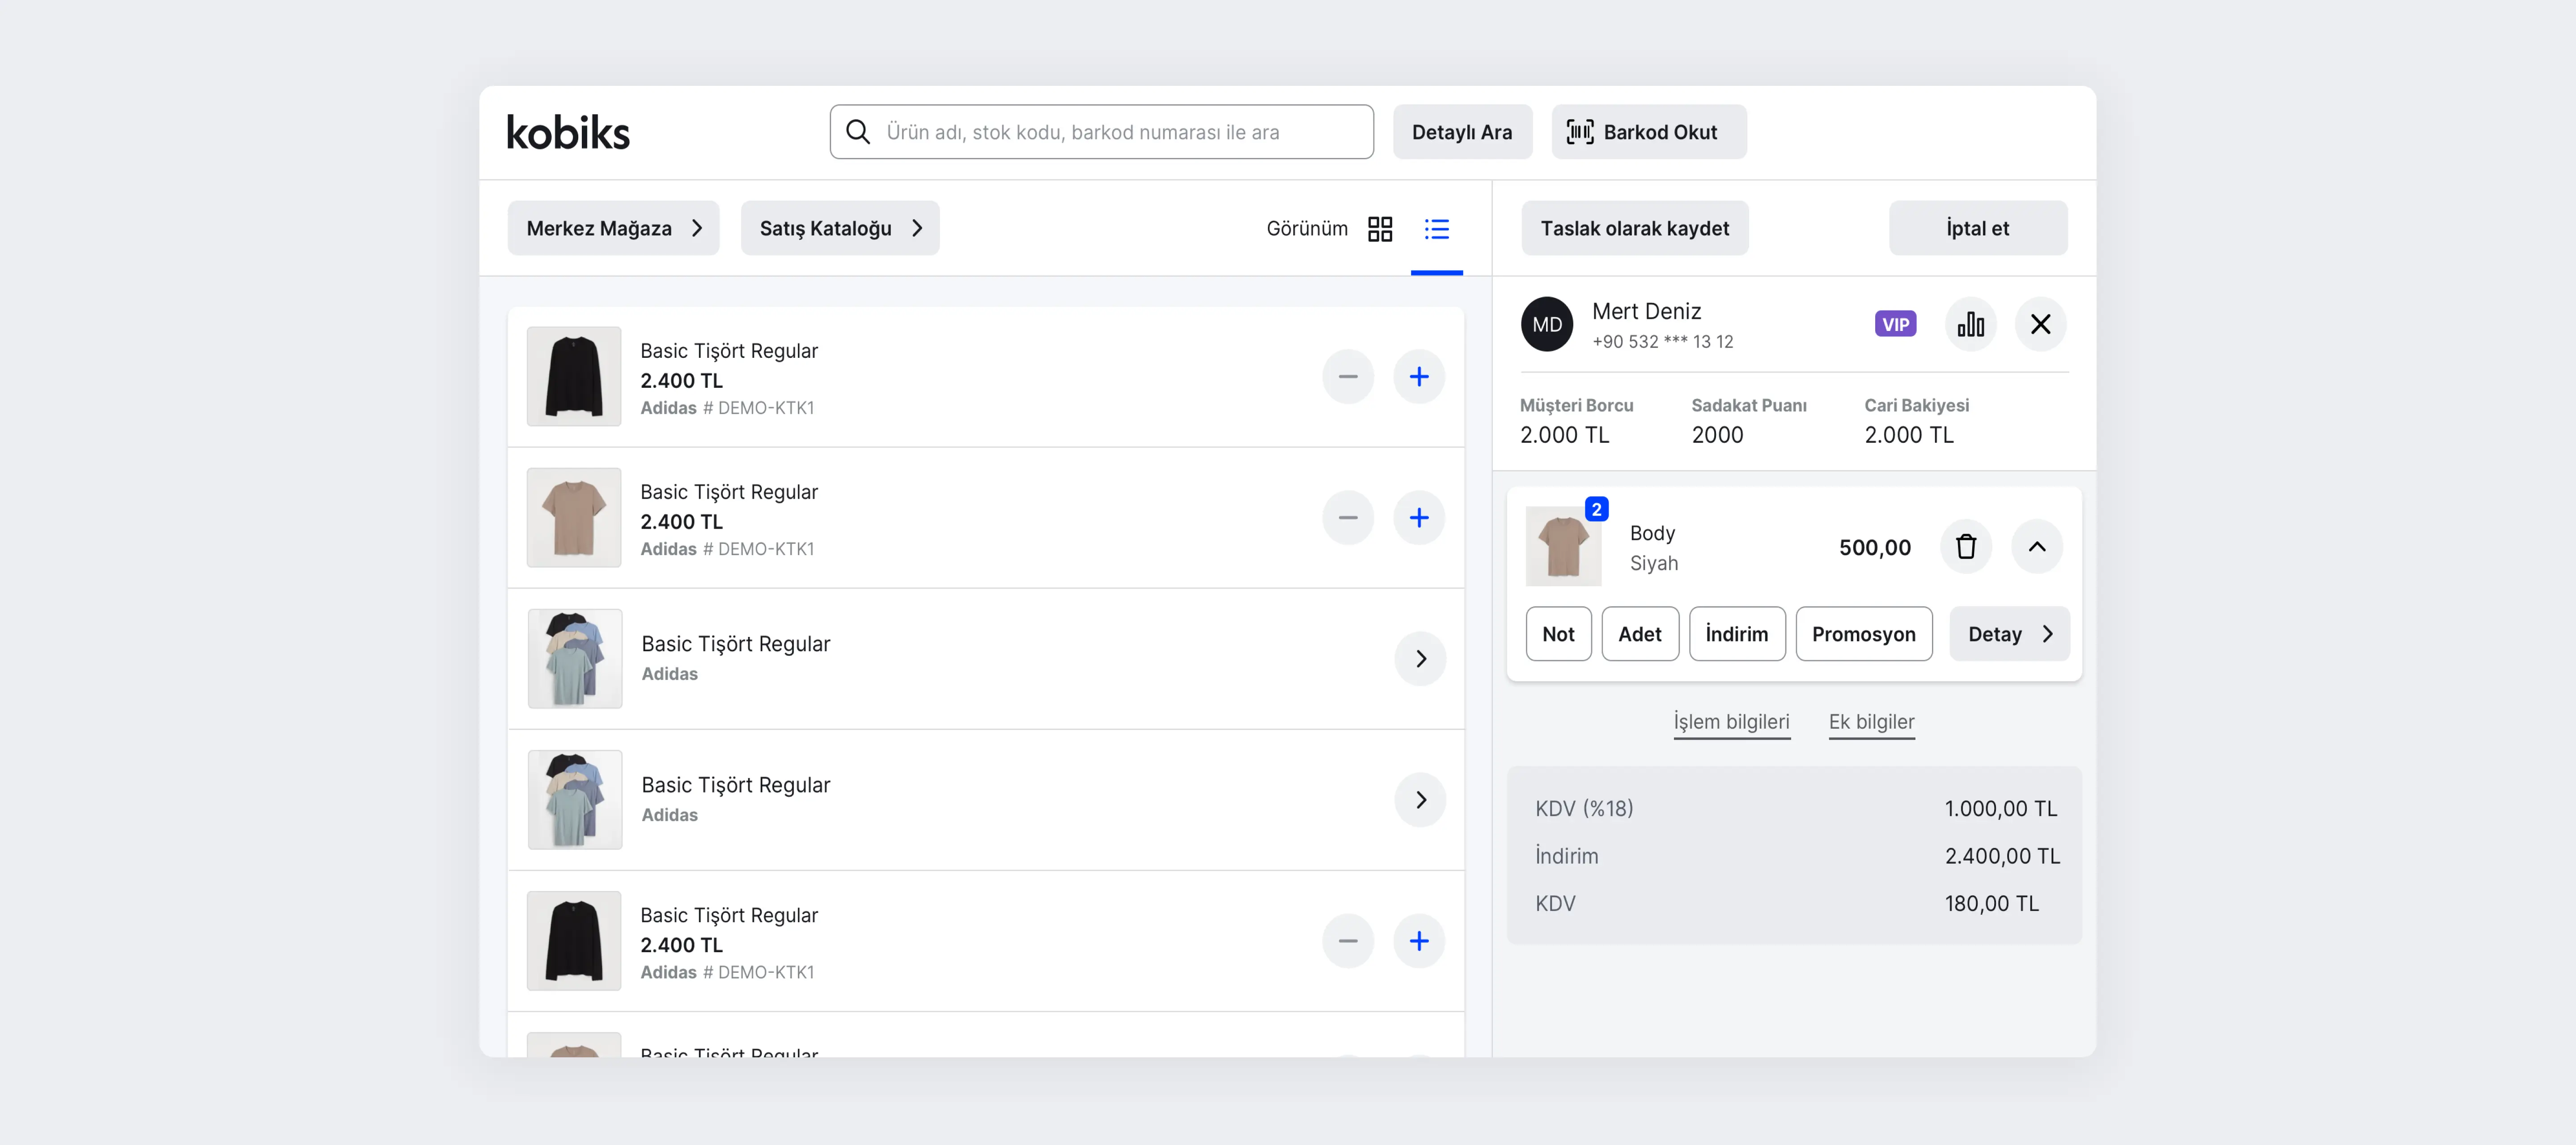Focus the product search input field
Image resolution: width=2576 pixels, height=1145 pixels.
coord(1101,132)
